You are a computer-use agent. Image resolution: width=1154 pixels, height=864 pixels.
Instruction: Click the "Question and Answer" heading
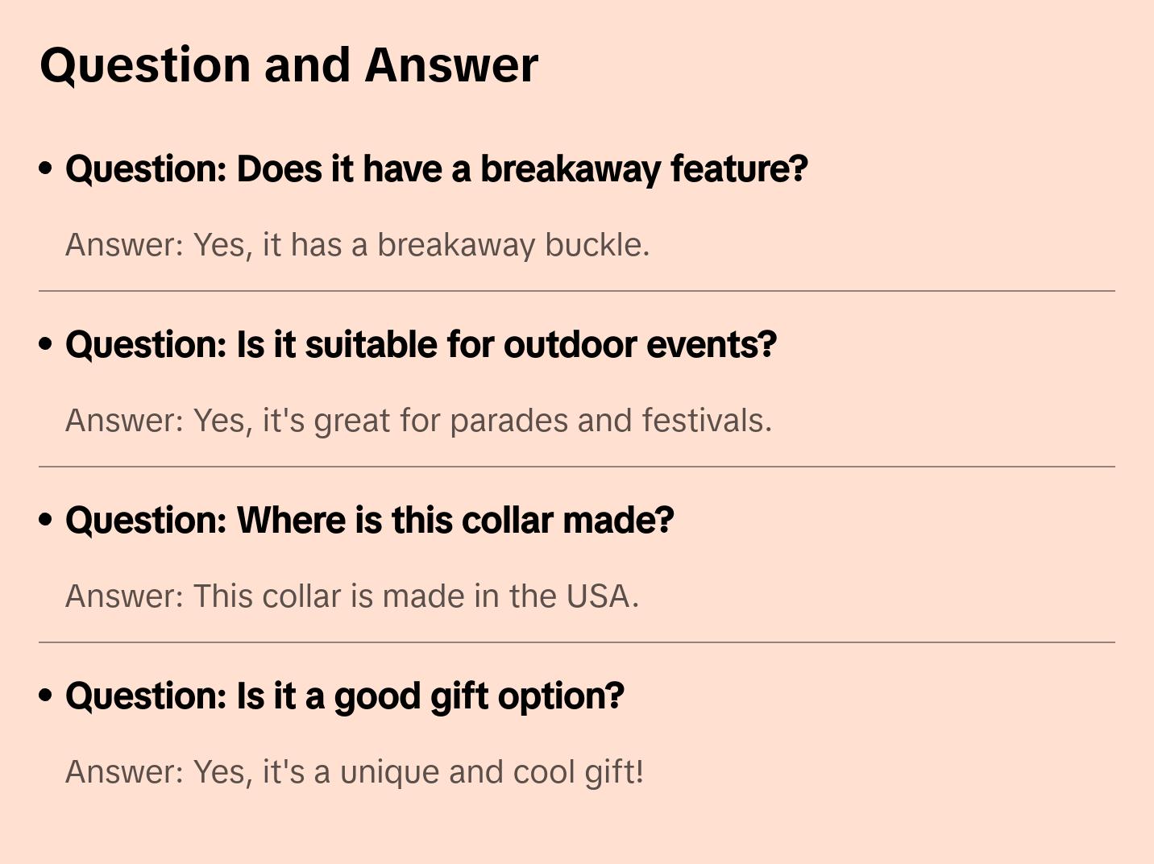288,64
